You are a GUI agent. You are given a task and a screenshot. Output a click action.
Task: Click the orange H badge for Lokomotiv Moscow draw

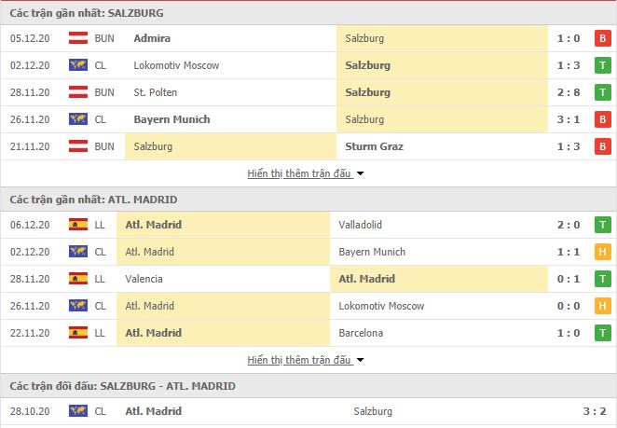click(602, 306)
